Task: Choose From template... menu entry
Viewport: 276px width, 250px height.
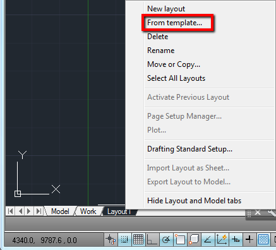Action: coord(174,23)
